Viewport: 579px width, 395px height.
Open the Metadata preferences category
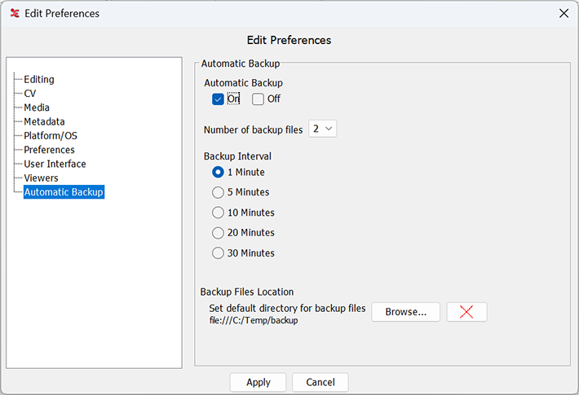tap(44, 121)
